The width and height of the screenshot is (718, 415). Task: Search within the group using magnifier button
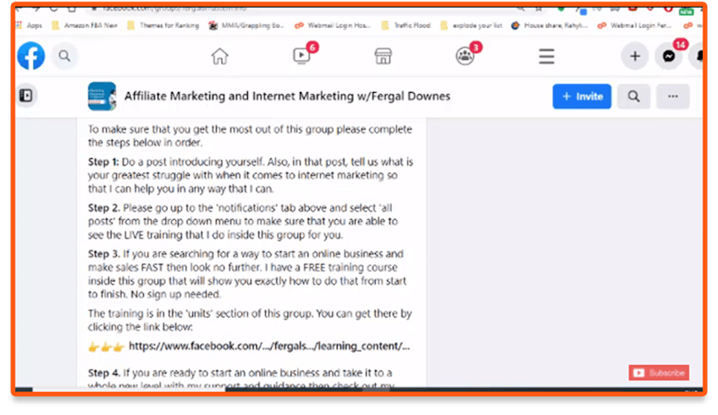point(633,96)
